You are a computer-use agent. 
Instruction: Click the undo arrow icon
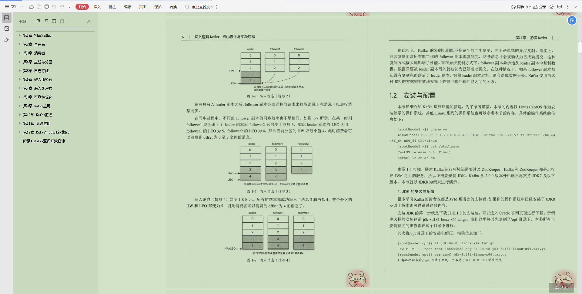54,7
